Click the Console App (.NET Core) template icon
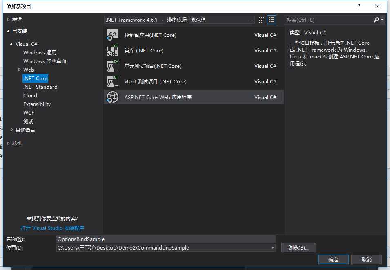The height and width of the screenshot is (270, 390). point(112,35)
